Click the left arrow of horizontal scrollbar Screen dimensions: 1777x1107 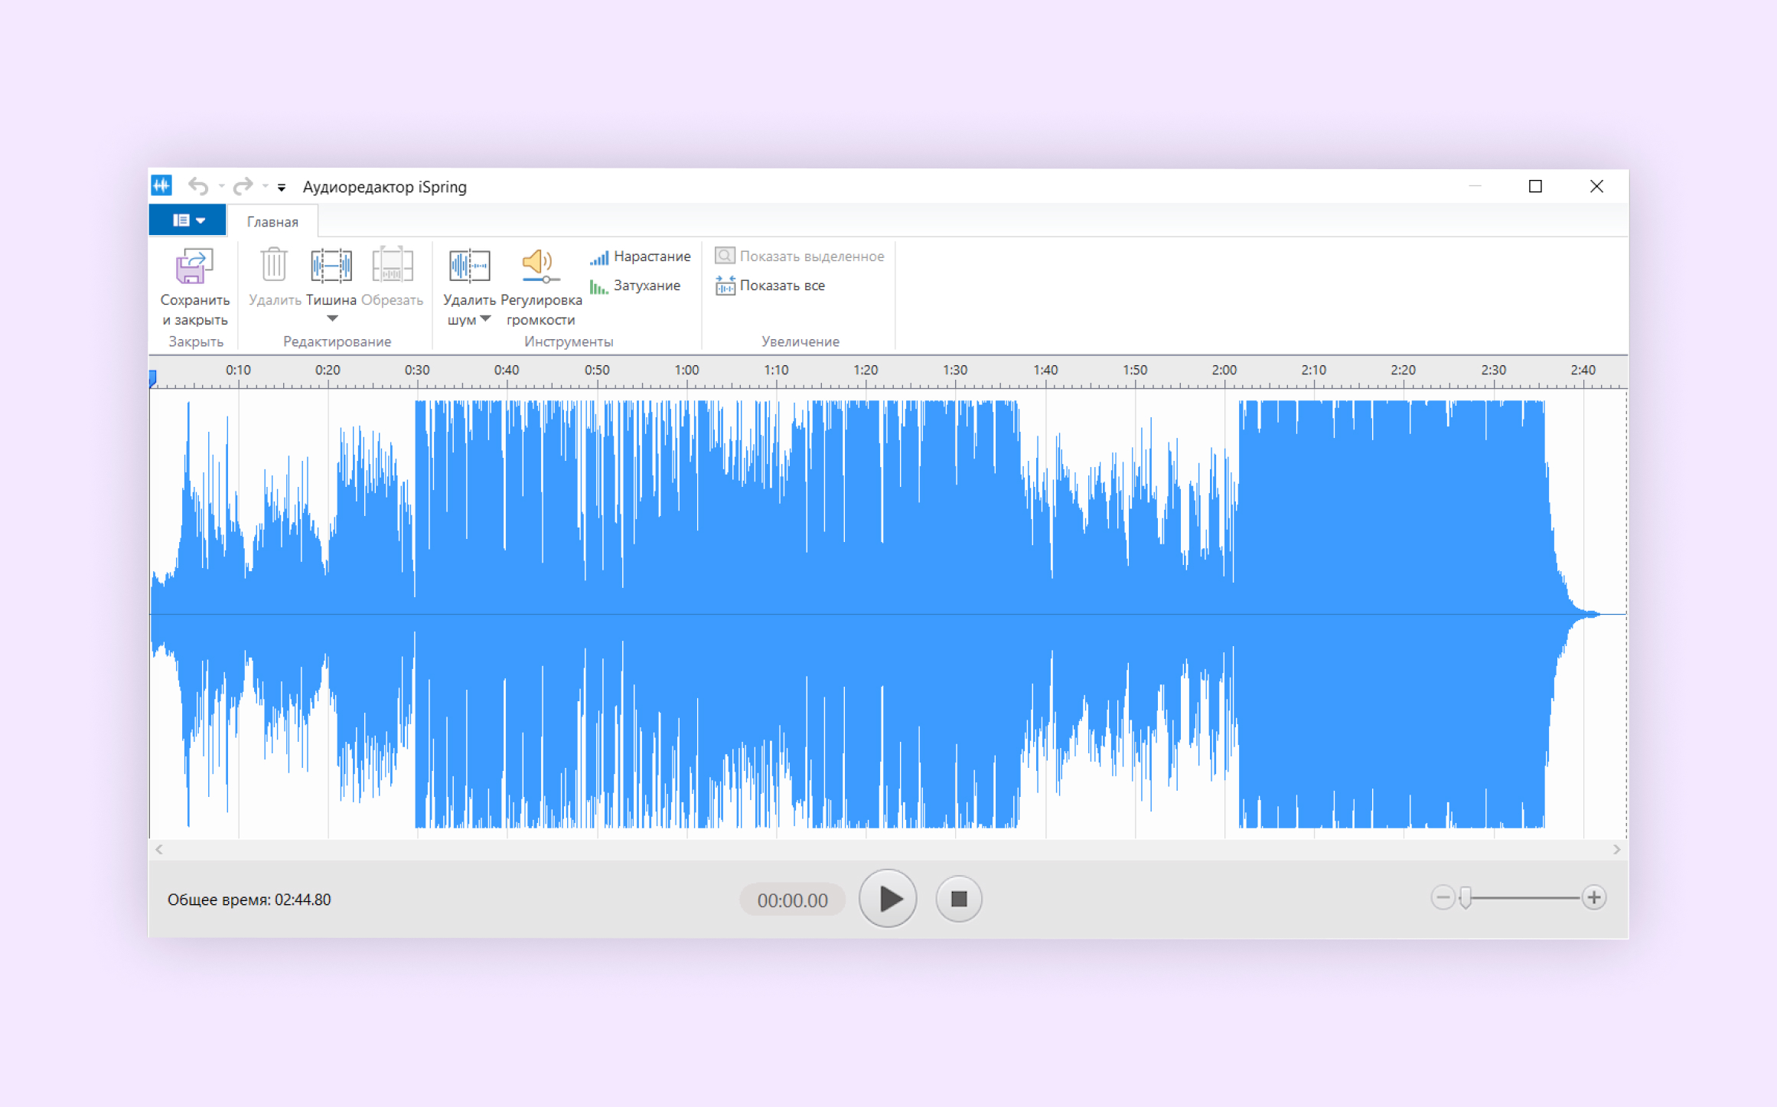pos(159,849)
